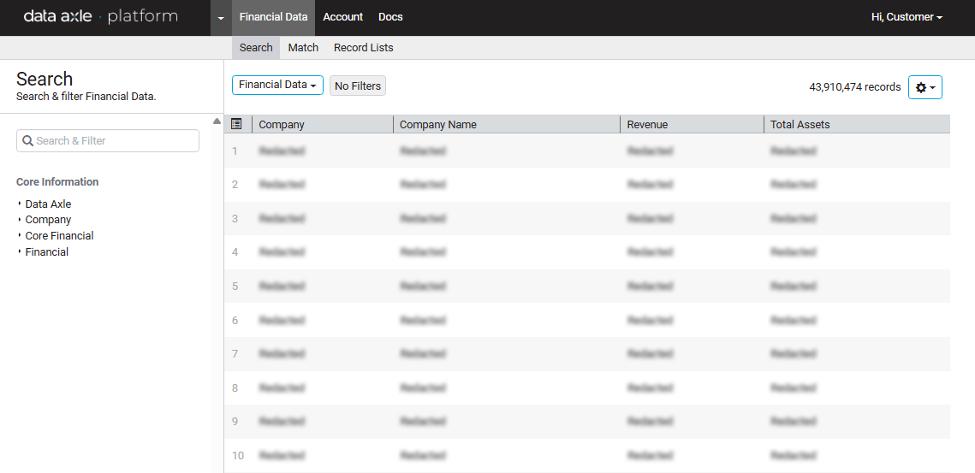The height and width of the screenshot is (473, 975).
Task: Open the caret menu beside logo
Action: coord(221,18)
